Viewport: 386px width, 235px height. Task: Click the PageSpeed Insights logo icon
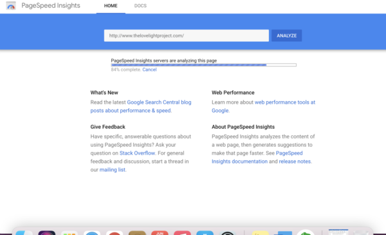[x=11, y=6]
